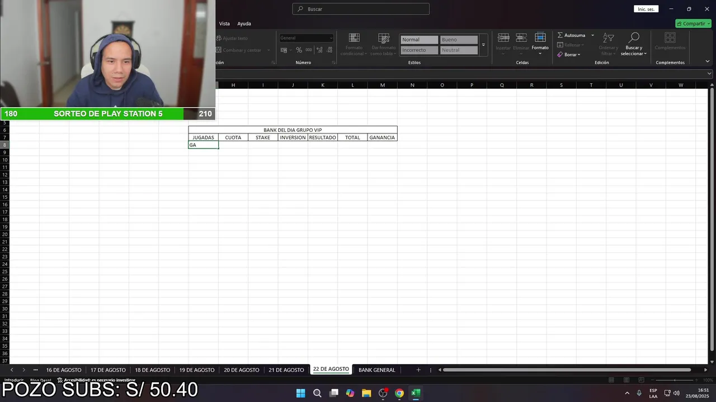
Task: Open Combinar y centrar dropdown arrow
Action: [268, 50]
